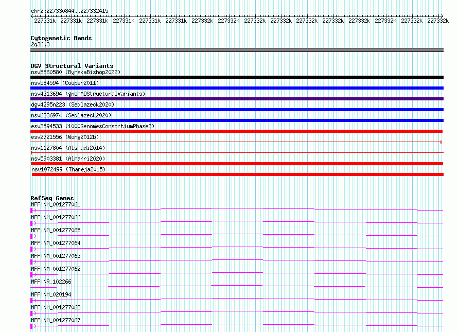Click the thin red esv2721556 variant line
Screen dimensions: 458x332
click(236, 142)
